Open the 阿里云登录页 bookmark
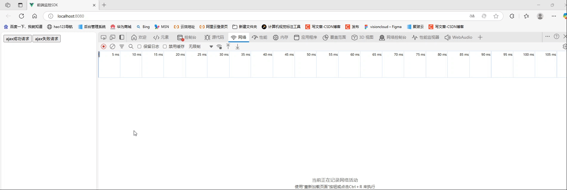This screenshot has width=567, height=190. (214, 27)
